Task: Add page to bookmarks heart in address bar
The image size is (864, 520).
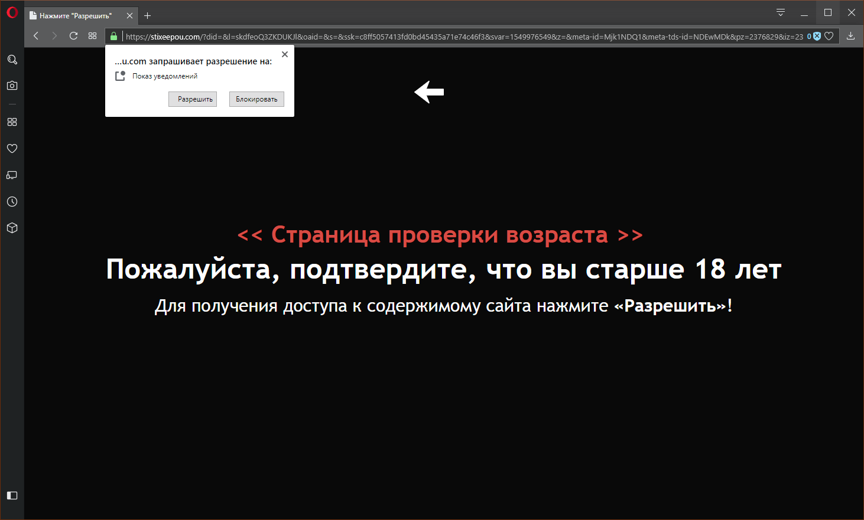Action: point(829,36)
